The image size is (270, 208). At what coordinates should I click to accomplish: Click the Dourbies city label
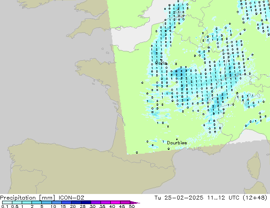click(177, 143)
